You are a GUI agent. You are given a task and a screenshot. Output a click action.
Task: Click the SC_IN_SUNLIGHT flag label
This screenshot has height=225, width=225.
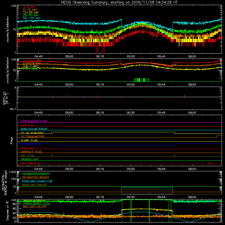(x=32, y=133)
